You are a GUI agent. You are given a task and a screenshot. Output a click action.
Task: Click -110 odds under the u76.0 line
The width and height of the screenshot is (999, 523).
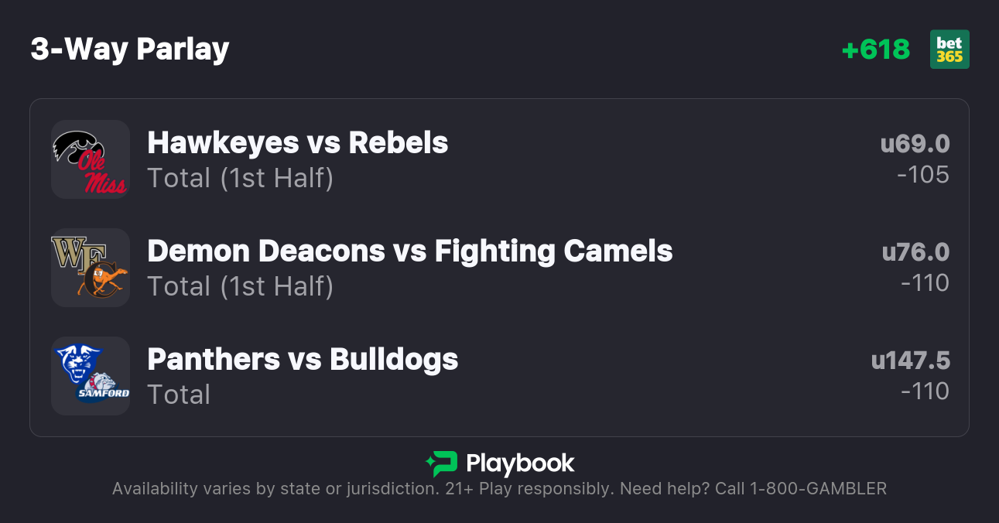tap(925, 283)
